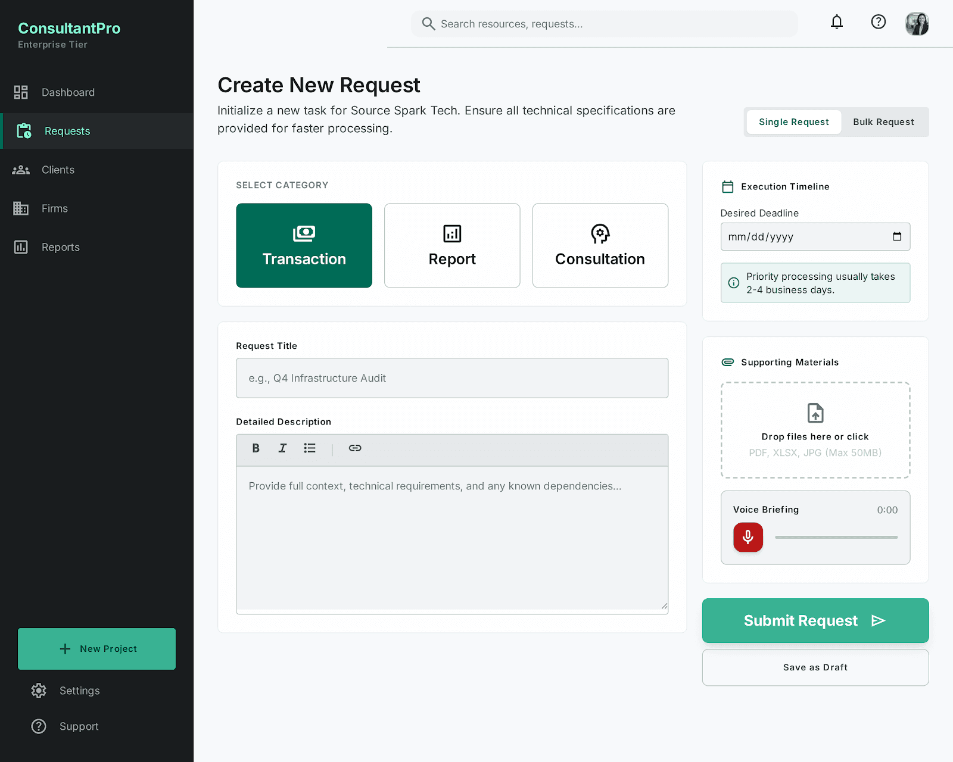
Task: Go to Dashboard in sidebar
Action: tap(96, 92)
